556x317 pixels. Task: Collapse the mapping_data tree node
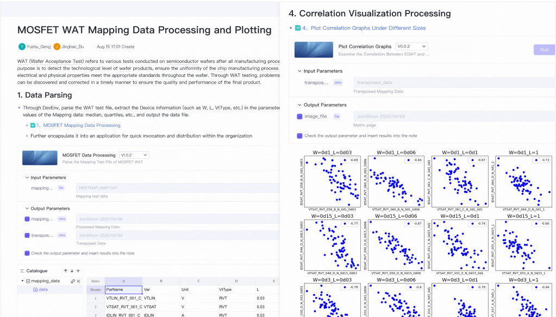[x=23, y=281]
